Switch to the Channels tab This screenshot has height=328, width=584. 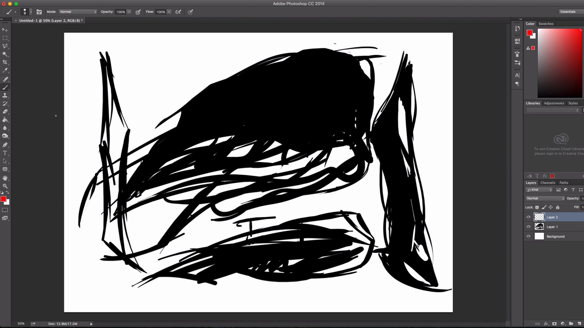point(548,183)
